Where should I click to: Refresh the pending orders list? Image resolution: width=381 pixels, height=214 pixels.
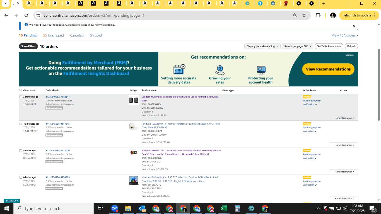351,46
